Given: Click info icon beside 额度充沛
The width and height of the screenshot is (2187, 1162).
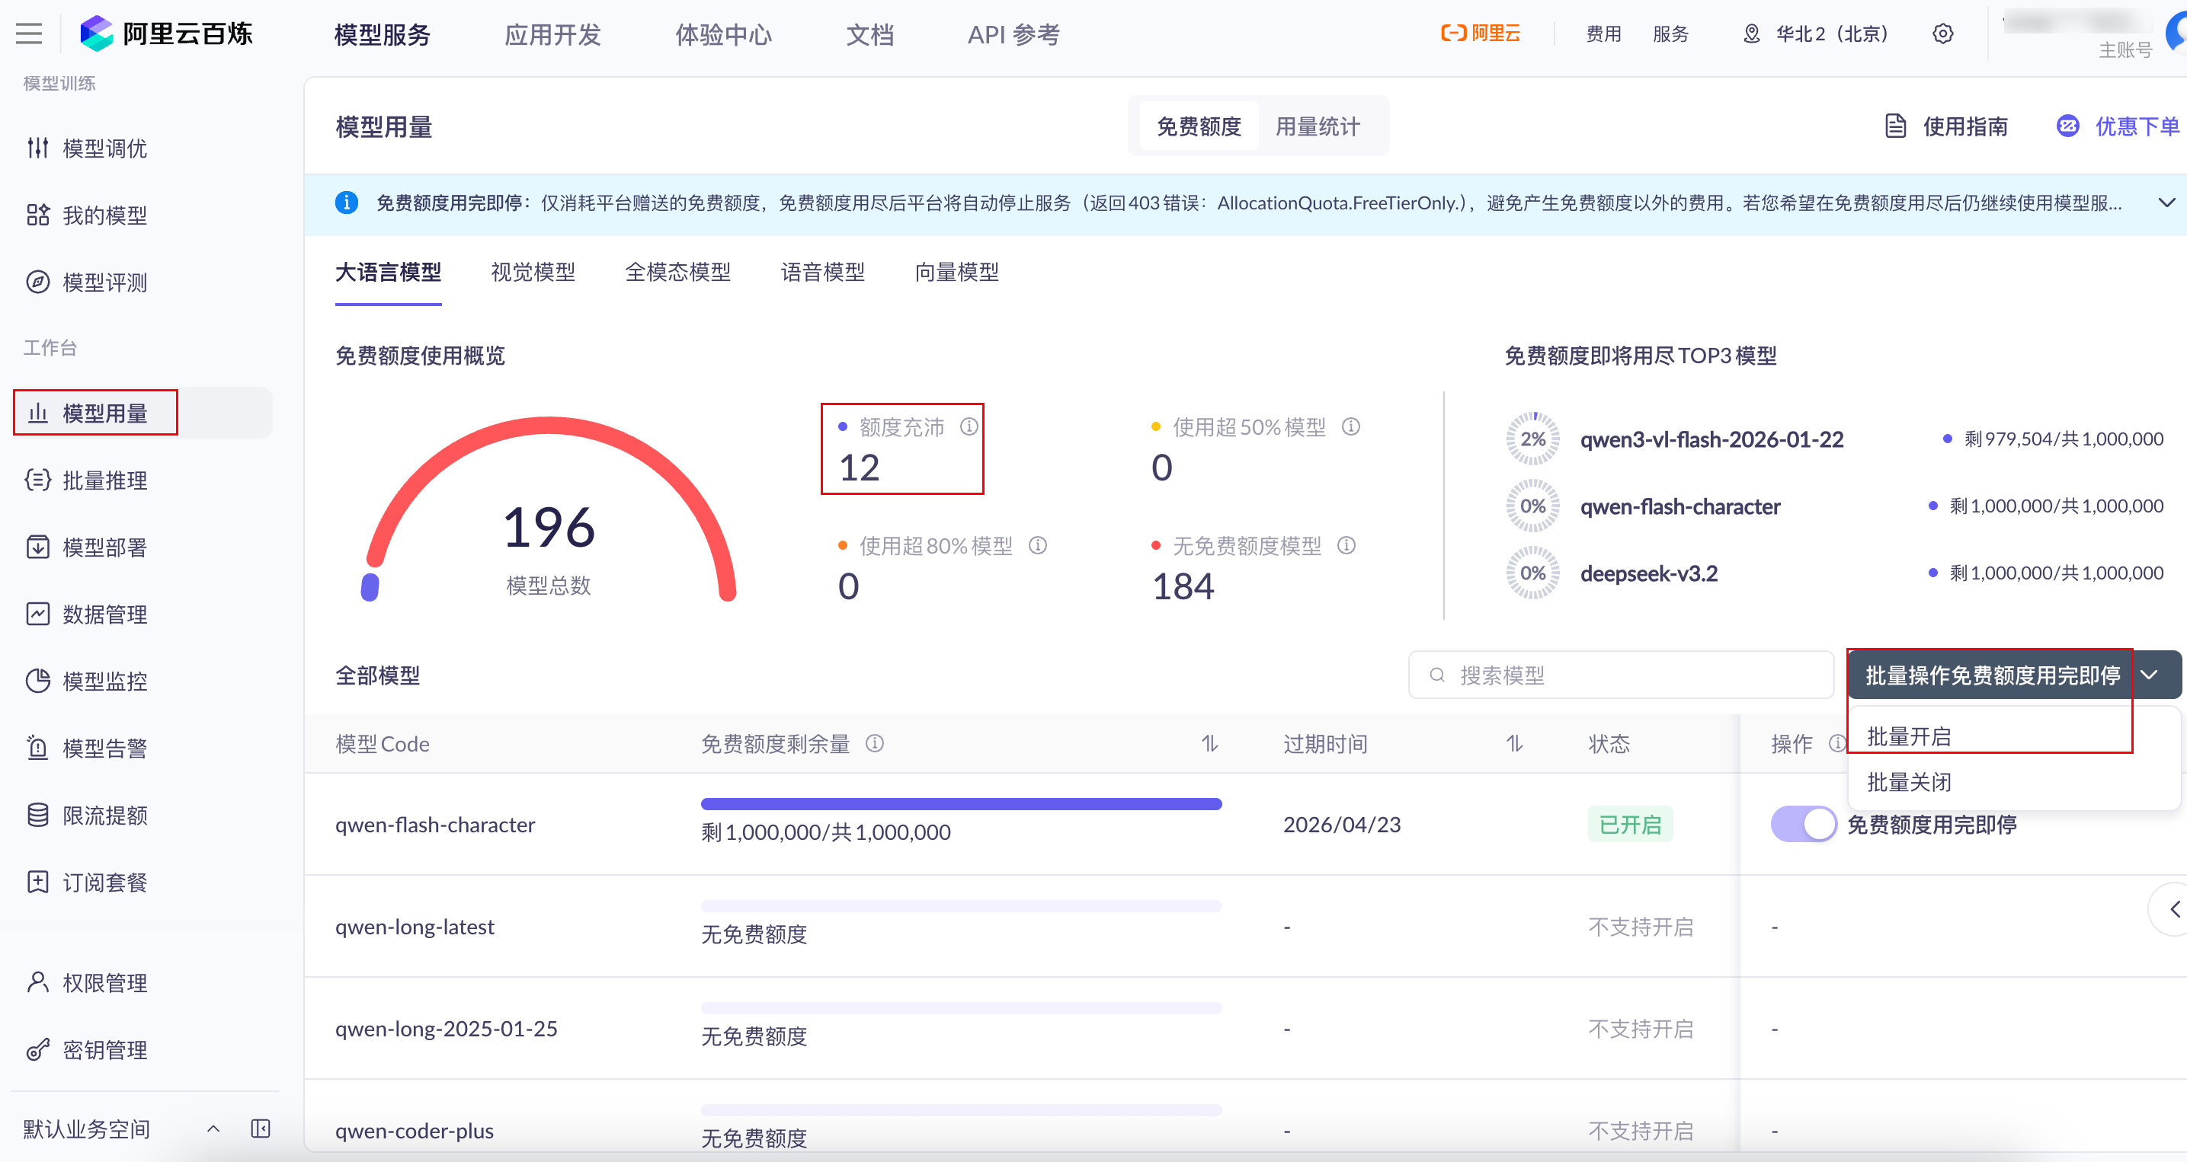Looking at the screenshot, I should pos(969,426).
